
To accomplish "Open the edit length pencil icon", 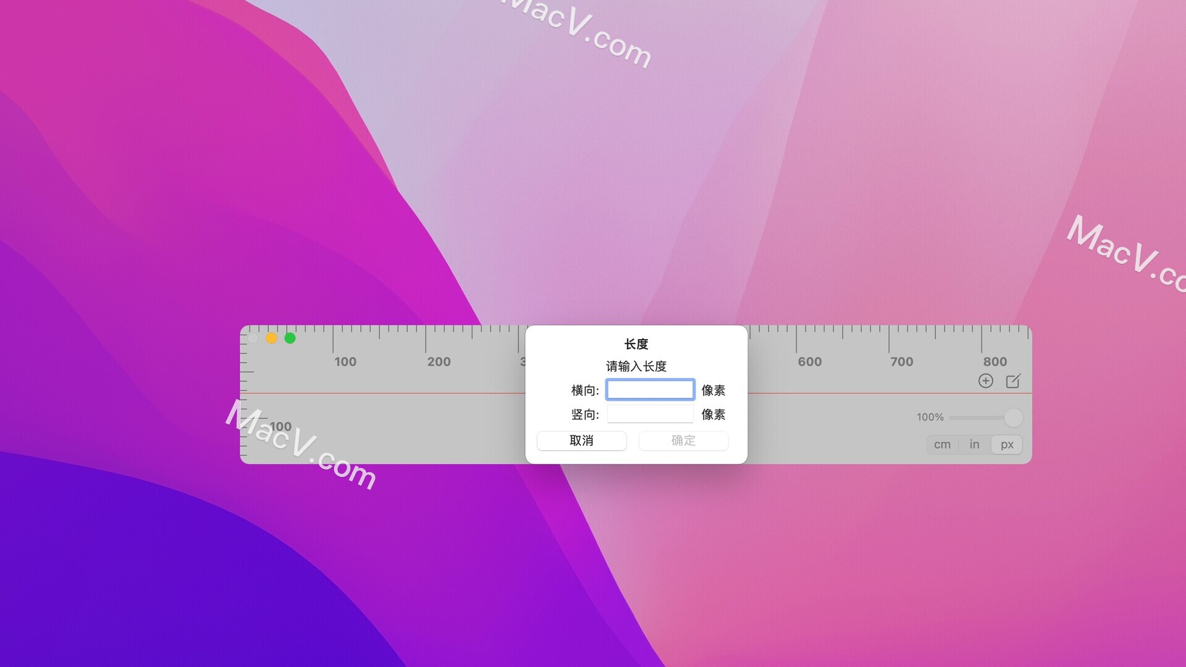I will [x=1013, y=381].
